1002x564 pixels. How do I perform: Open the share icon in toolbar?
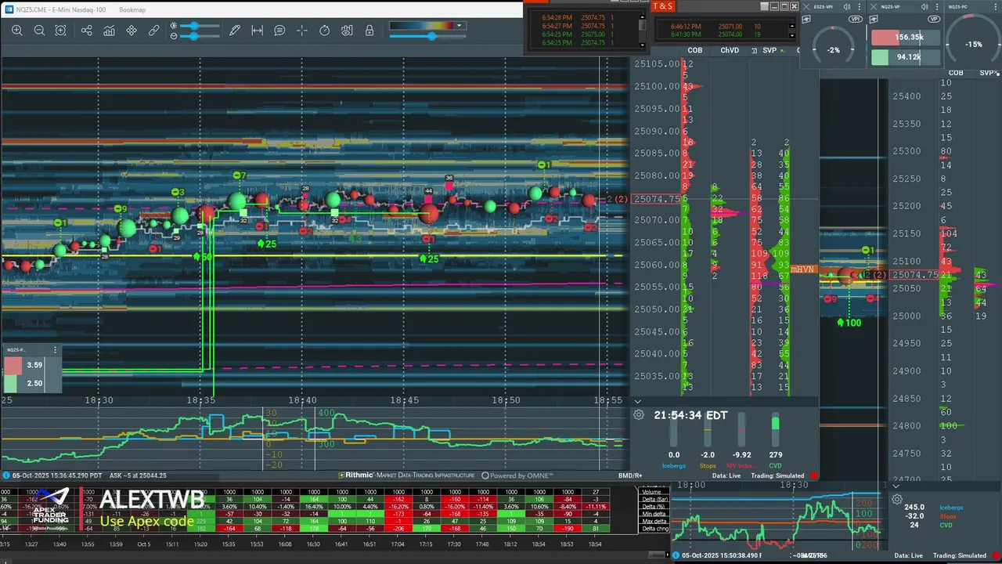pos(87,31)
